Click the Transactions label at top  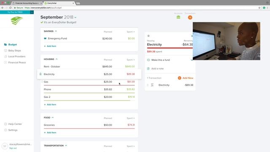(190, 13)
